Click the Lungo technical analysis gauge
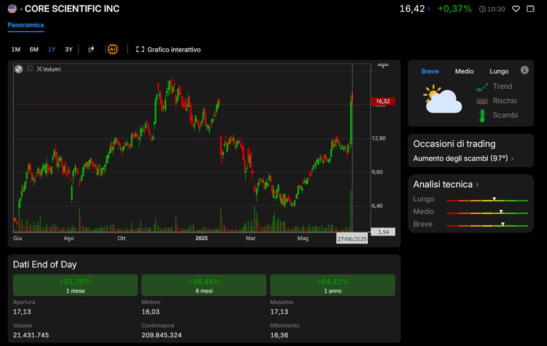Image resolution: width=547 pixels, height=346 pixels. pyautogui.click(x=487, y=200)
